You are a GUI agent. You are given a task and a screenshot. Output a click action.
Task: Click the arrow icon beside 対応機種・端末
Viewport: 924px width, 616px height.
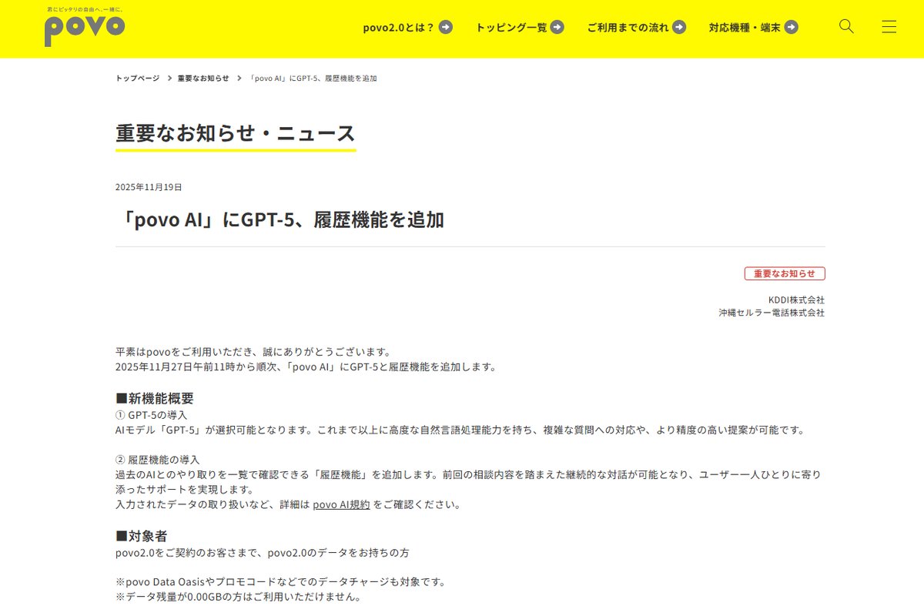point(791,26)
